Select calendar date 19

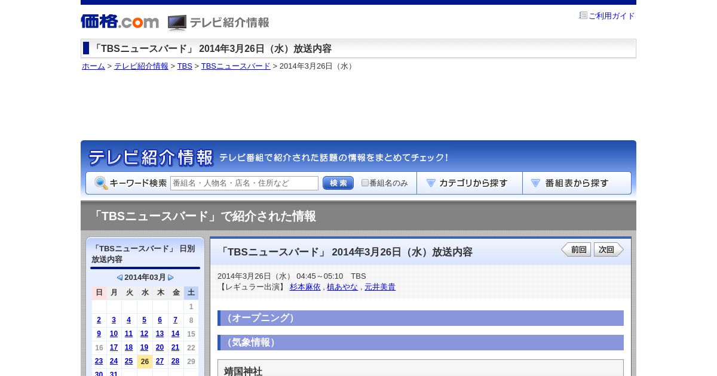coord(144,347)
